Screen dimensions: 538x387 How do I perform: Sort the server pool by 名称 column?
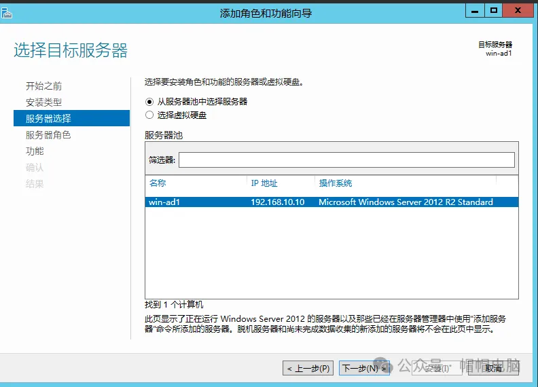(158, 183)
